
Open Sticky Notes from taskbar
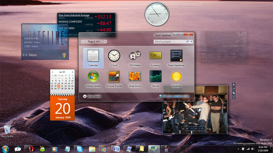pyautogui.click(x=141, y=149)
